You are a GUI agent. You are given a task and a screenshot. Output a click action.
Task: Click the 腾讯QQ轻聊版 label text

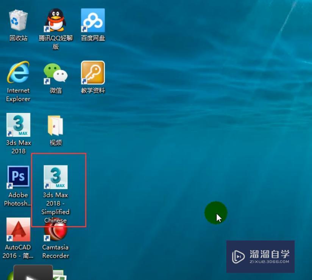click(x=56, y=42)
